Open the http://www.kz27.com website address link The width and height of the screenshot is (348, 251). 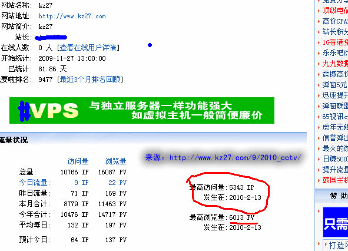click(72, 16)
